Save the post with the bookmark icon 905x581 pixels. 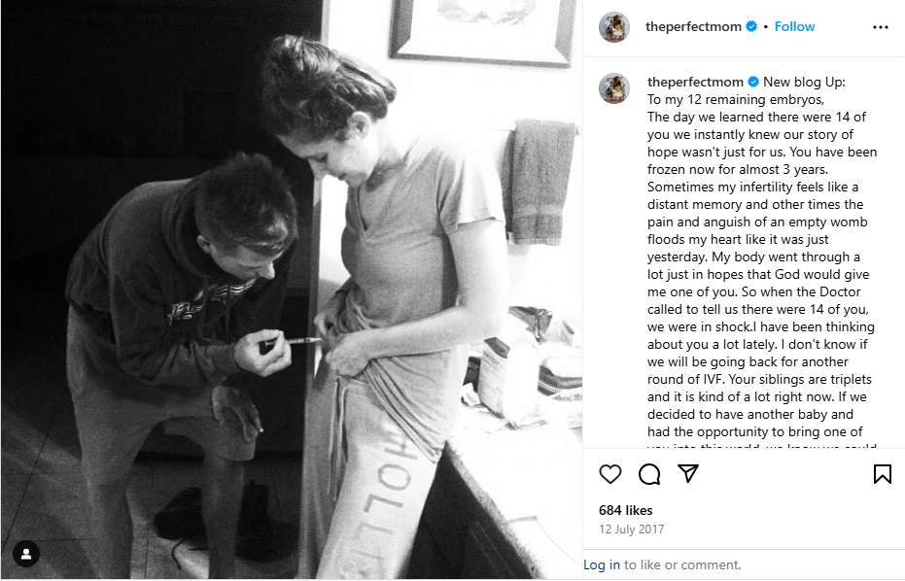coord(882,474)
